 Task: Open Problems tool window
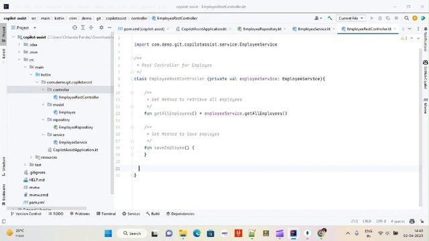pos(80,214)
